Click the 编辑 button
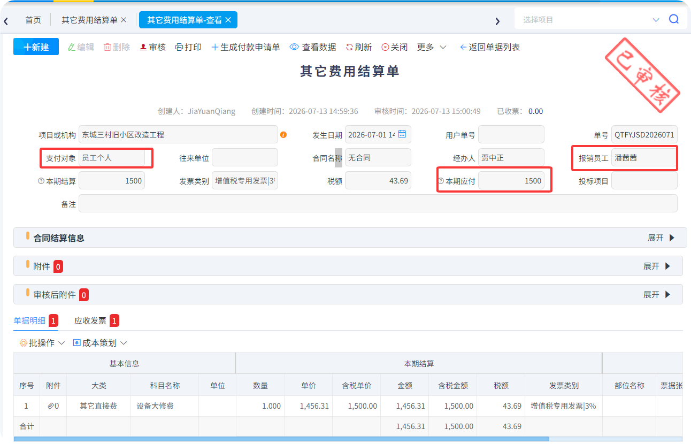The height and width of the screenshot is (444, 691). point(81,47)
